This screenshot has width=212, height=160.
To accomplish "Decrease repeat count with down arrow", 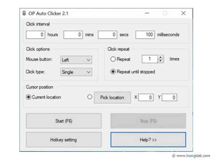I will [x=161, y=61].
